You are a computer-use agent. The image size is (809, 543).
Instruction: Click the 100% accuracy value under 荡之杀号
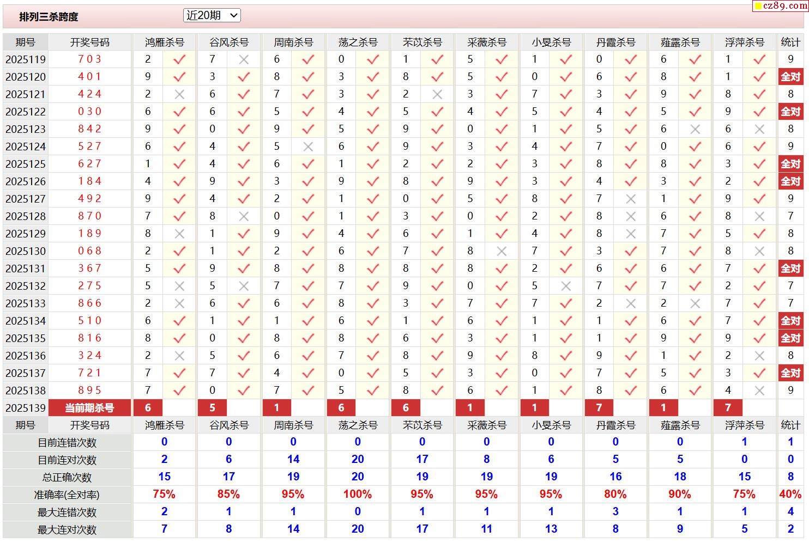[x=358, y=495]
